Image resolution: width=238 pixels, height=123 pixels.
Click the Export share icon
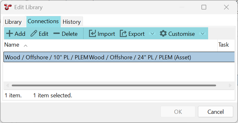click(123, 34)
